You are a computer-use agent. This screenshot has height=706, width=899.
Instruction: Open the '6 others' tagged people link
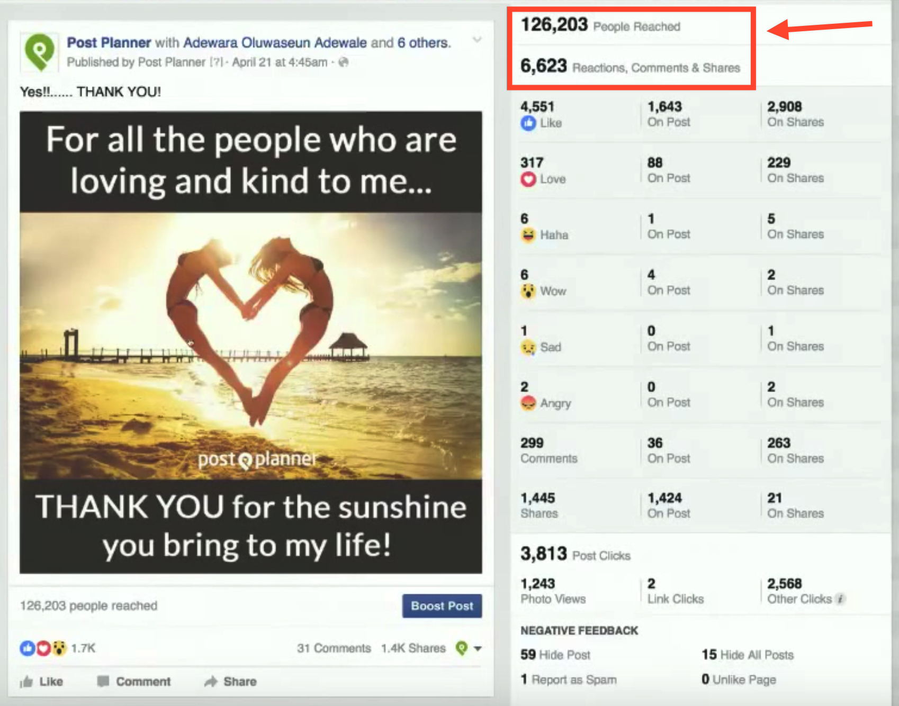tap(422, 42)
